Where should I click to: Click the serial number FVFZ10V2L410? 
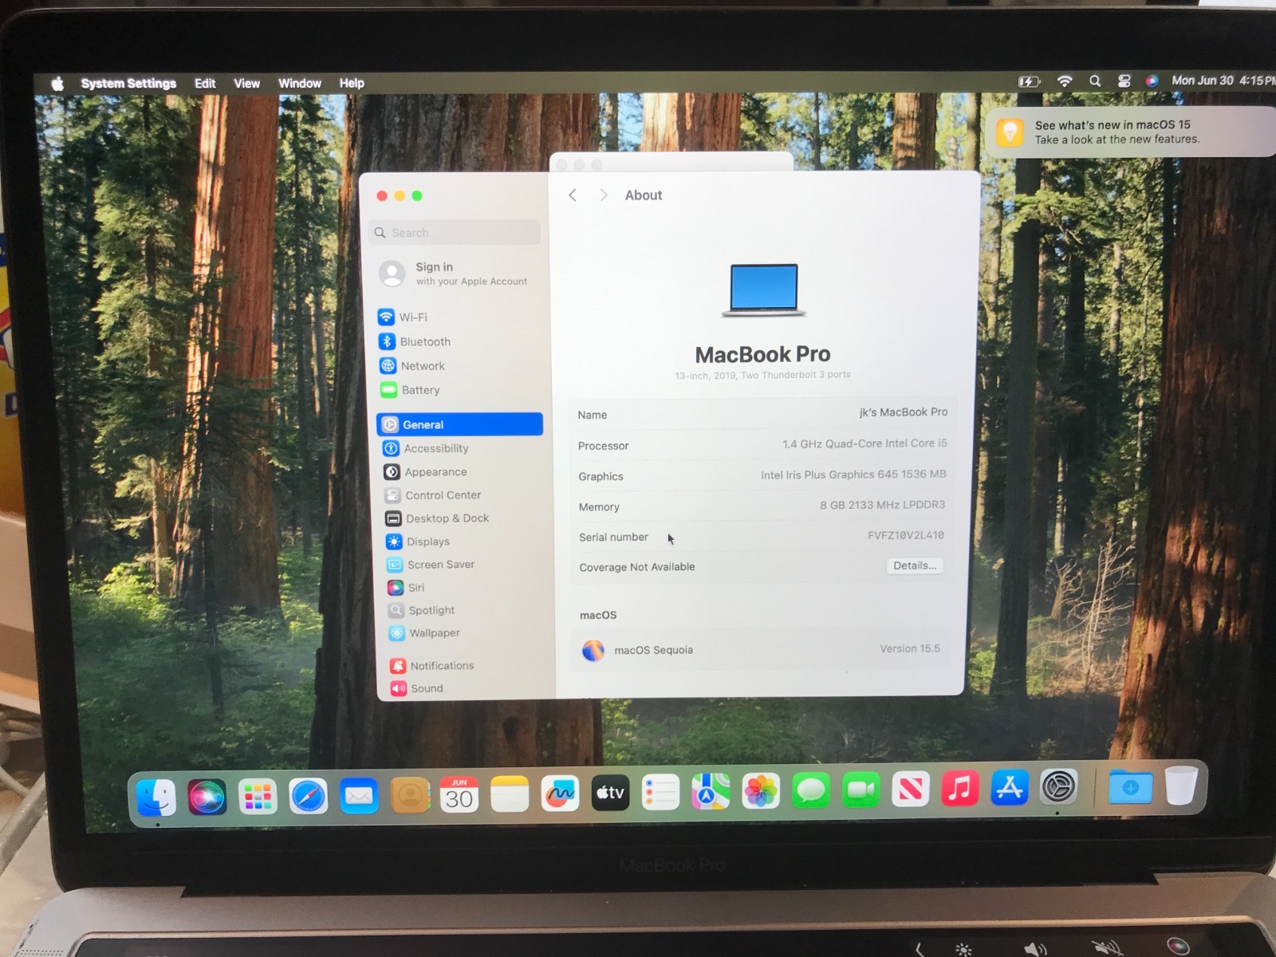(x=906, y=535)
